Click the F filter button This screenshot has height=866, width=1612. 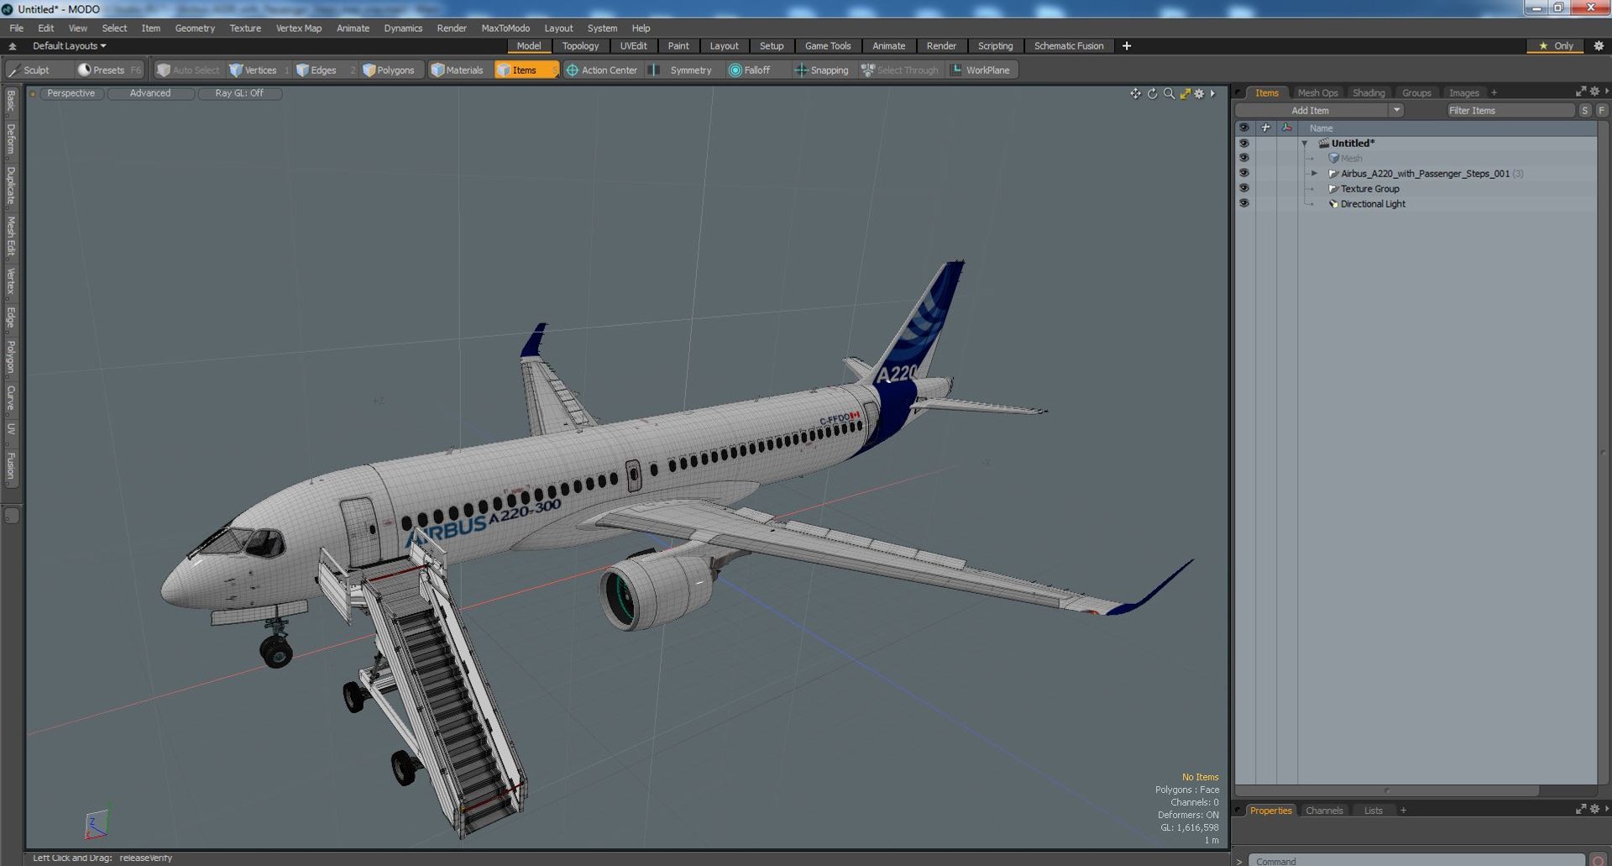[x=1601, y=110]
